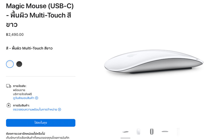Show the top-view mouse thumbnail
This screenshot has height=140, width=215.
(x=139, y=132)
